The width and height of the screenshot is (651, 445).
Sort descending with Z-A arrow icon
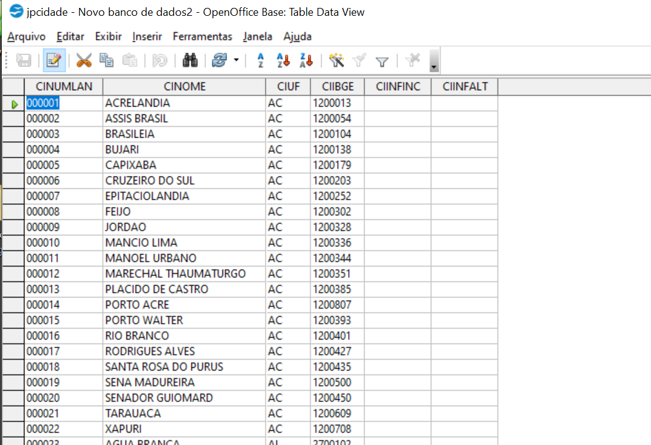[306, 60]
